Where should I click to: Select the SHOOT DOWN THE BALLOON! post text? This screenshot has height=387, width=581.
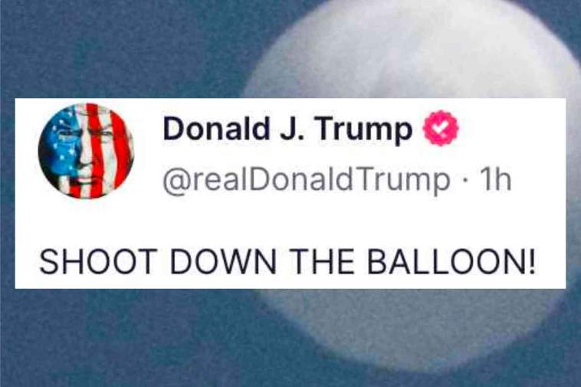point(287,261)
